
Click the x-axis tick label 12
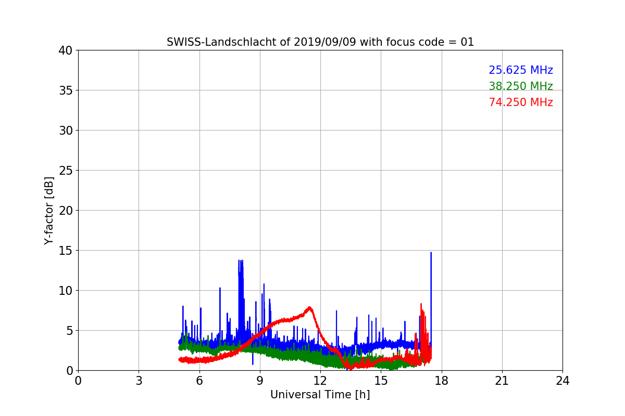tap(320, 381)
